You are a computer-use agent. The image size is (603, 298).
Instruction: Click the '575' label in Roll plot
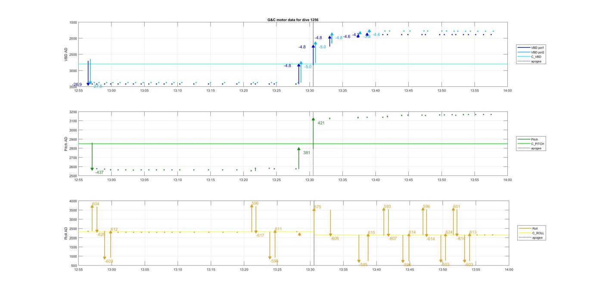[317, 207]
